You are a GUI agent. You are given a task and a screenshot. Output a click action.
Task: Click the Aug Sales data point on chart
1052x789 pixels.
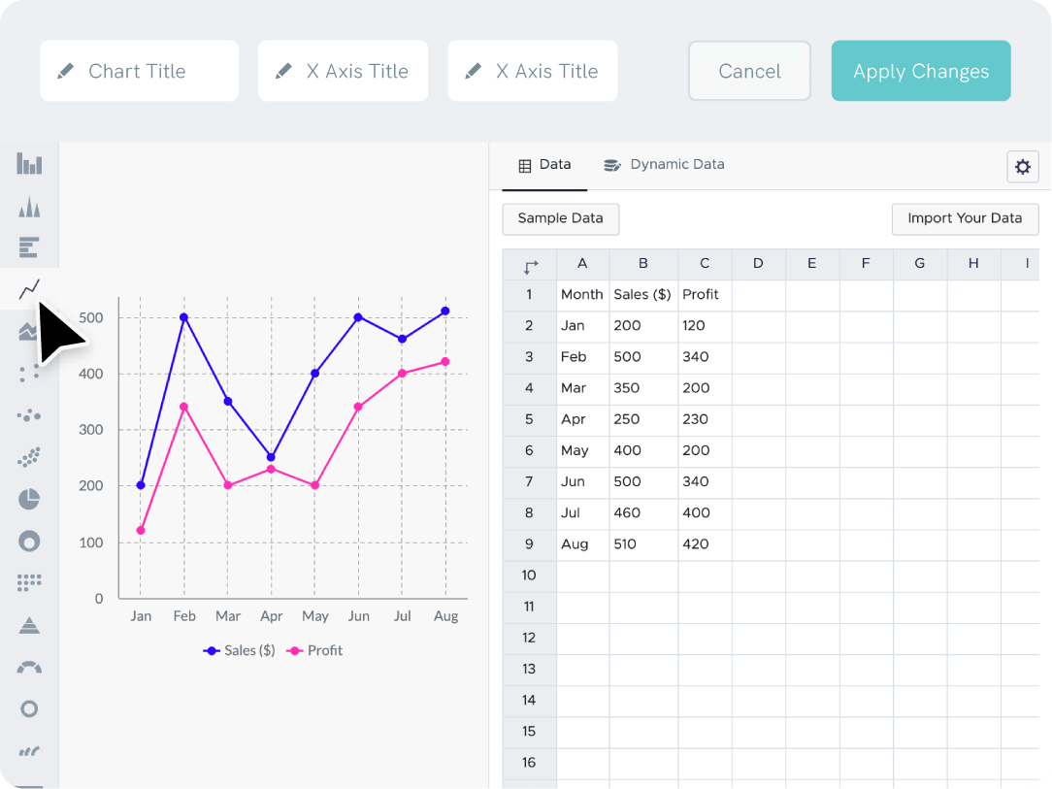[x=445, y=312]
